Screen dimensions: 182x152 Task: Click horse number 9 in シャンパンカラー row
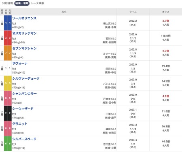coord(10,98)
